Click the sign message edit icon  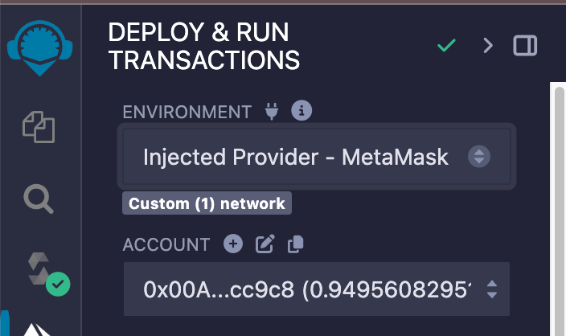click(x=265, y=244)
